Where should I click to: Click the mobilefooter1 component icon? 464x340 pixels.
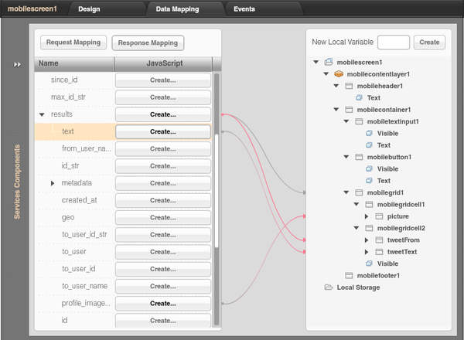coord(348,275)
